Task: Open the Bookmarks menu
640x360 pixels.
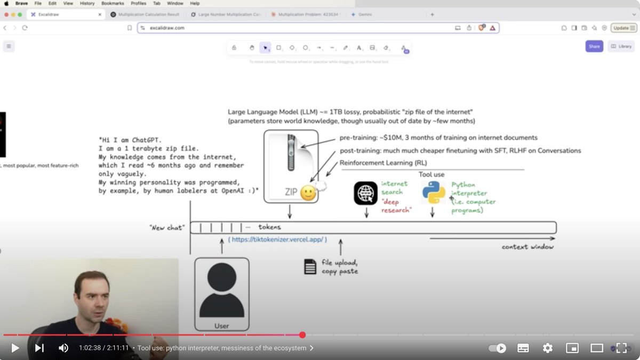Action: click(x=113, y=3)
